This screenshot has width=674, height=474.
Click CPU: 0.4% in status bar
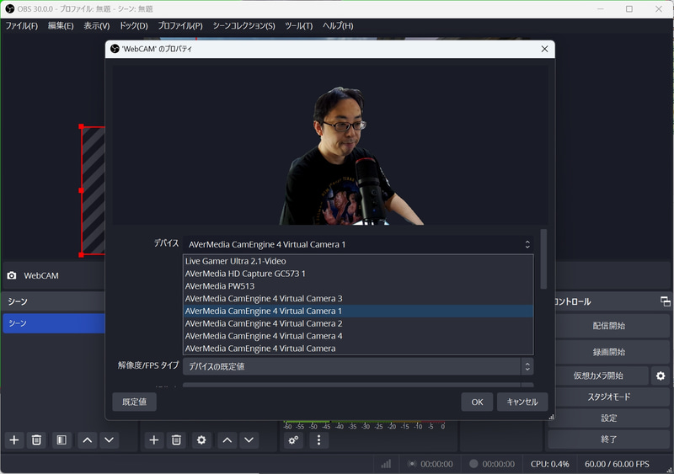tap(550, 464)
